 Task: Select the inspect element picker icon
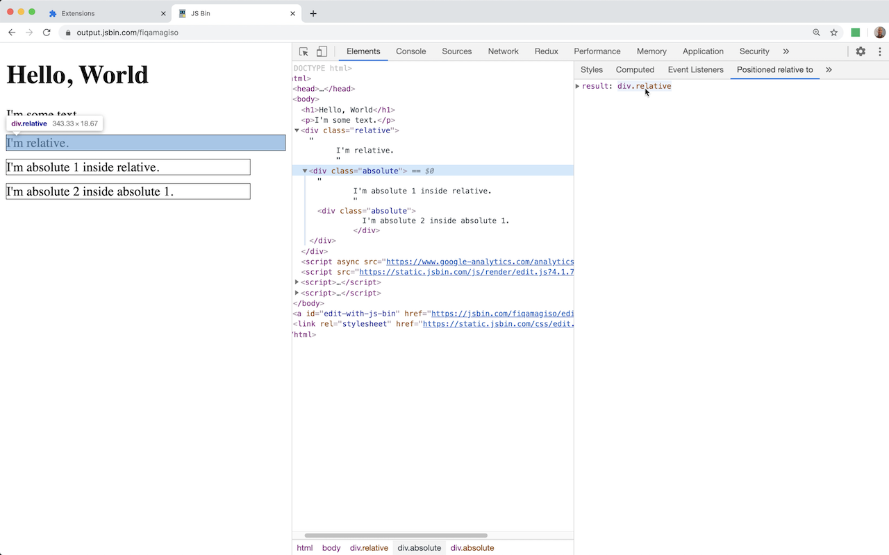(304, 51)
